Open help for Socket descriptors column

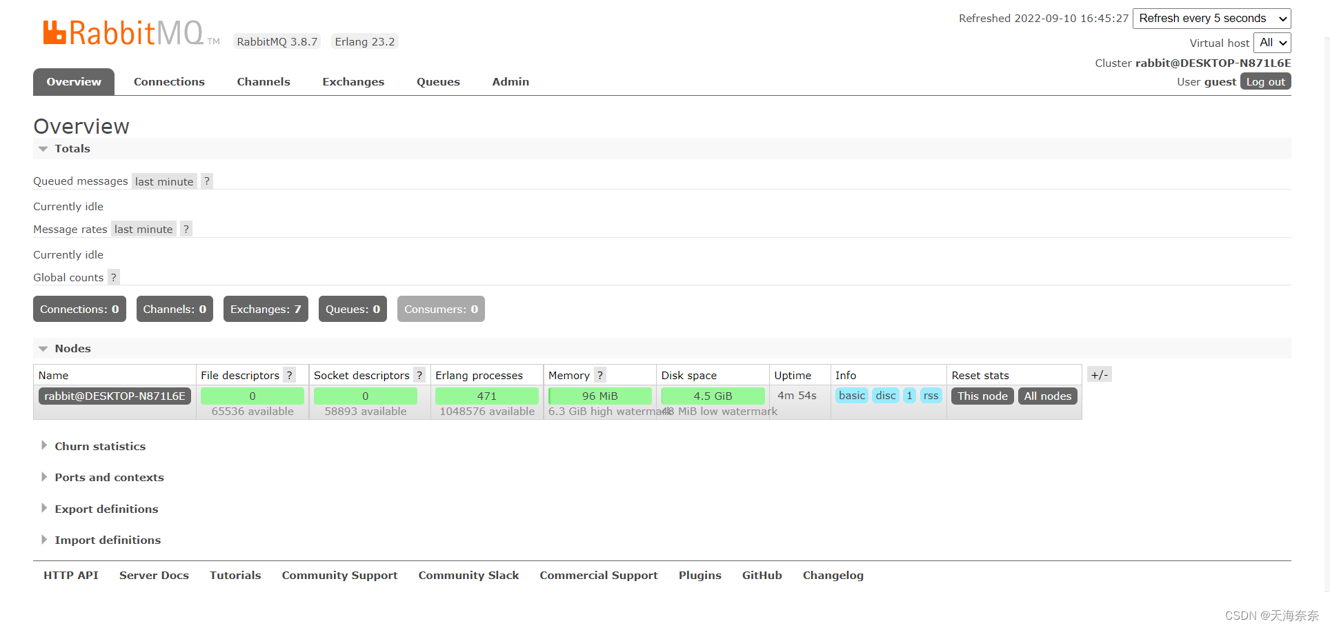point(419,375)
